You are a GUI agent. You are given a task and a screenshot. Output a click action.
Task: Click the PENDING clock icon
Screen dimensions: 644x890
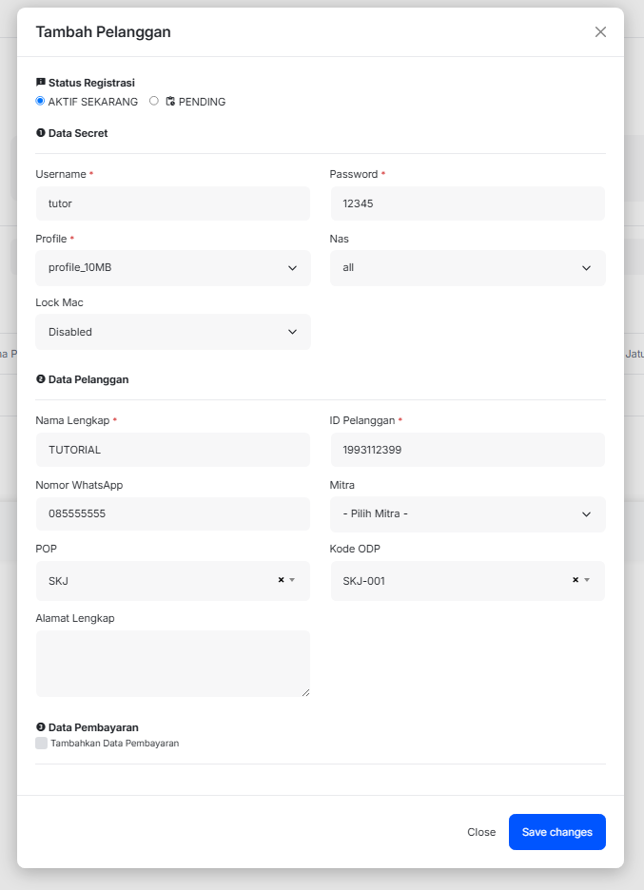pos(170,101)
